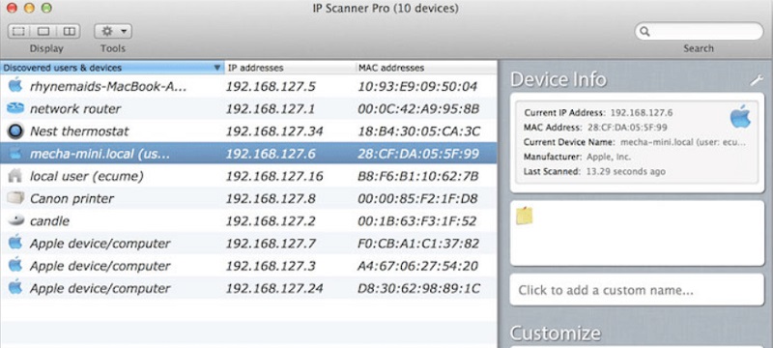The height and width of the screenshot is (348, 773).
Task: Click MAC address 10:93:E9:09:50:04
Action: (417, 87)
